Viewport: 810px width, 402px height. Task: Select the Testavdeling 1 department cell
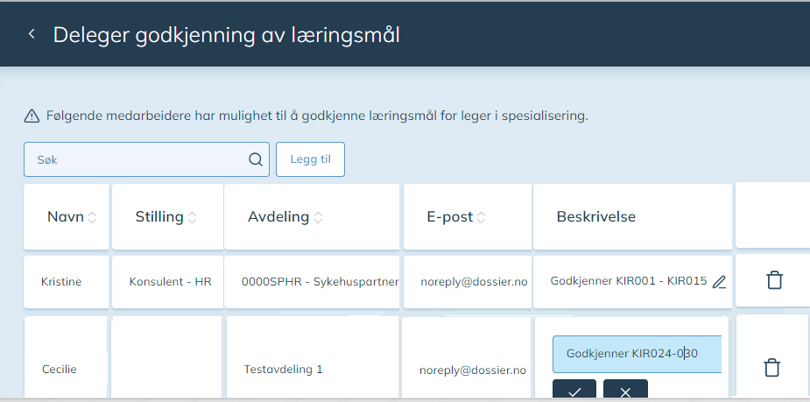[x=283, y=370]
